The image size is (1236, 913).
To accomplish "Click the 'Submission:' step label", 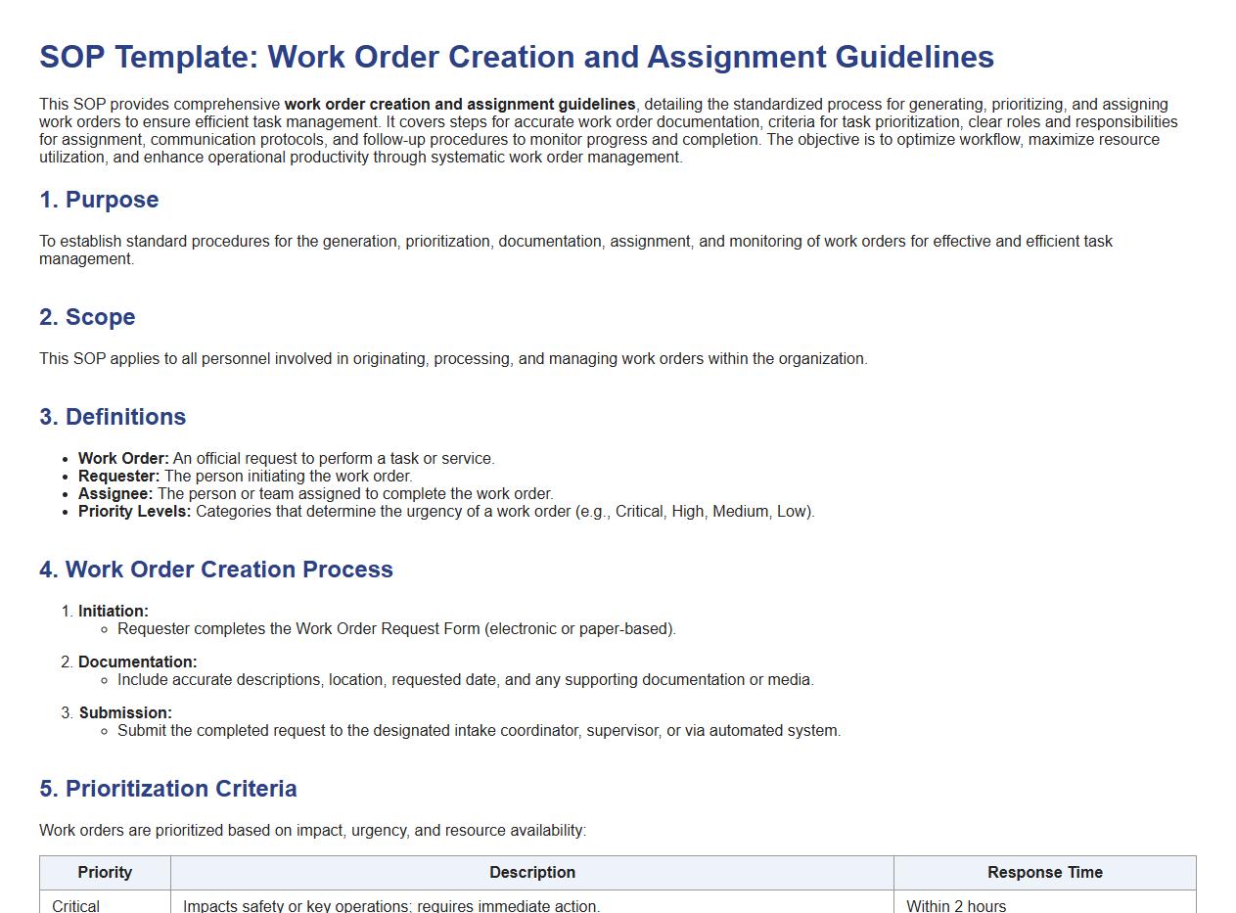I will pos(125,713).
